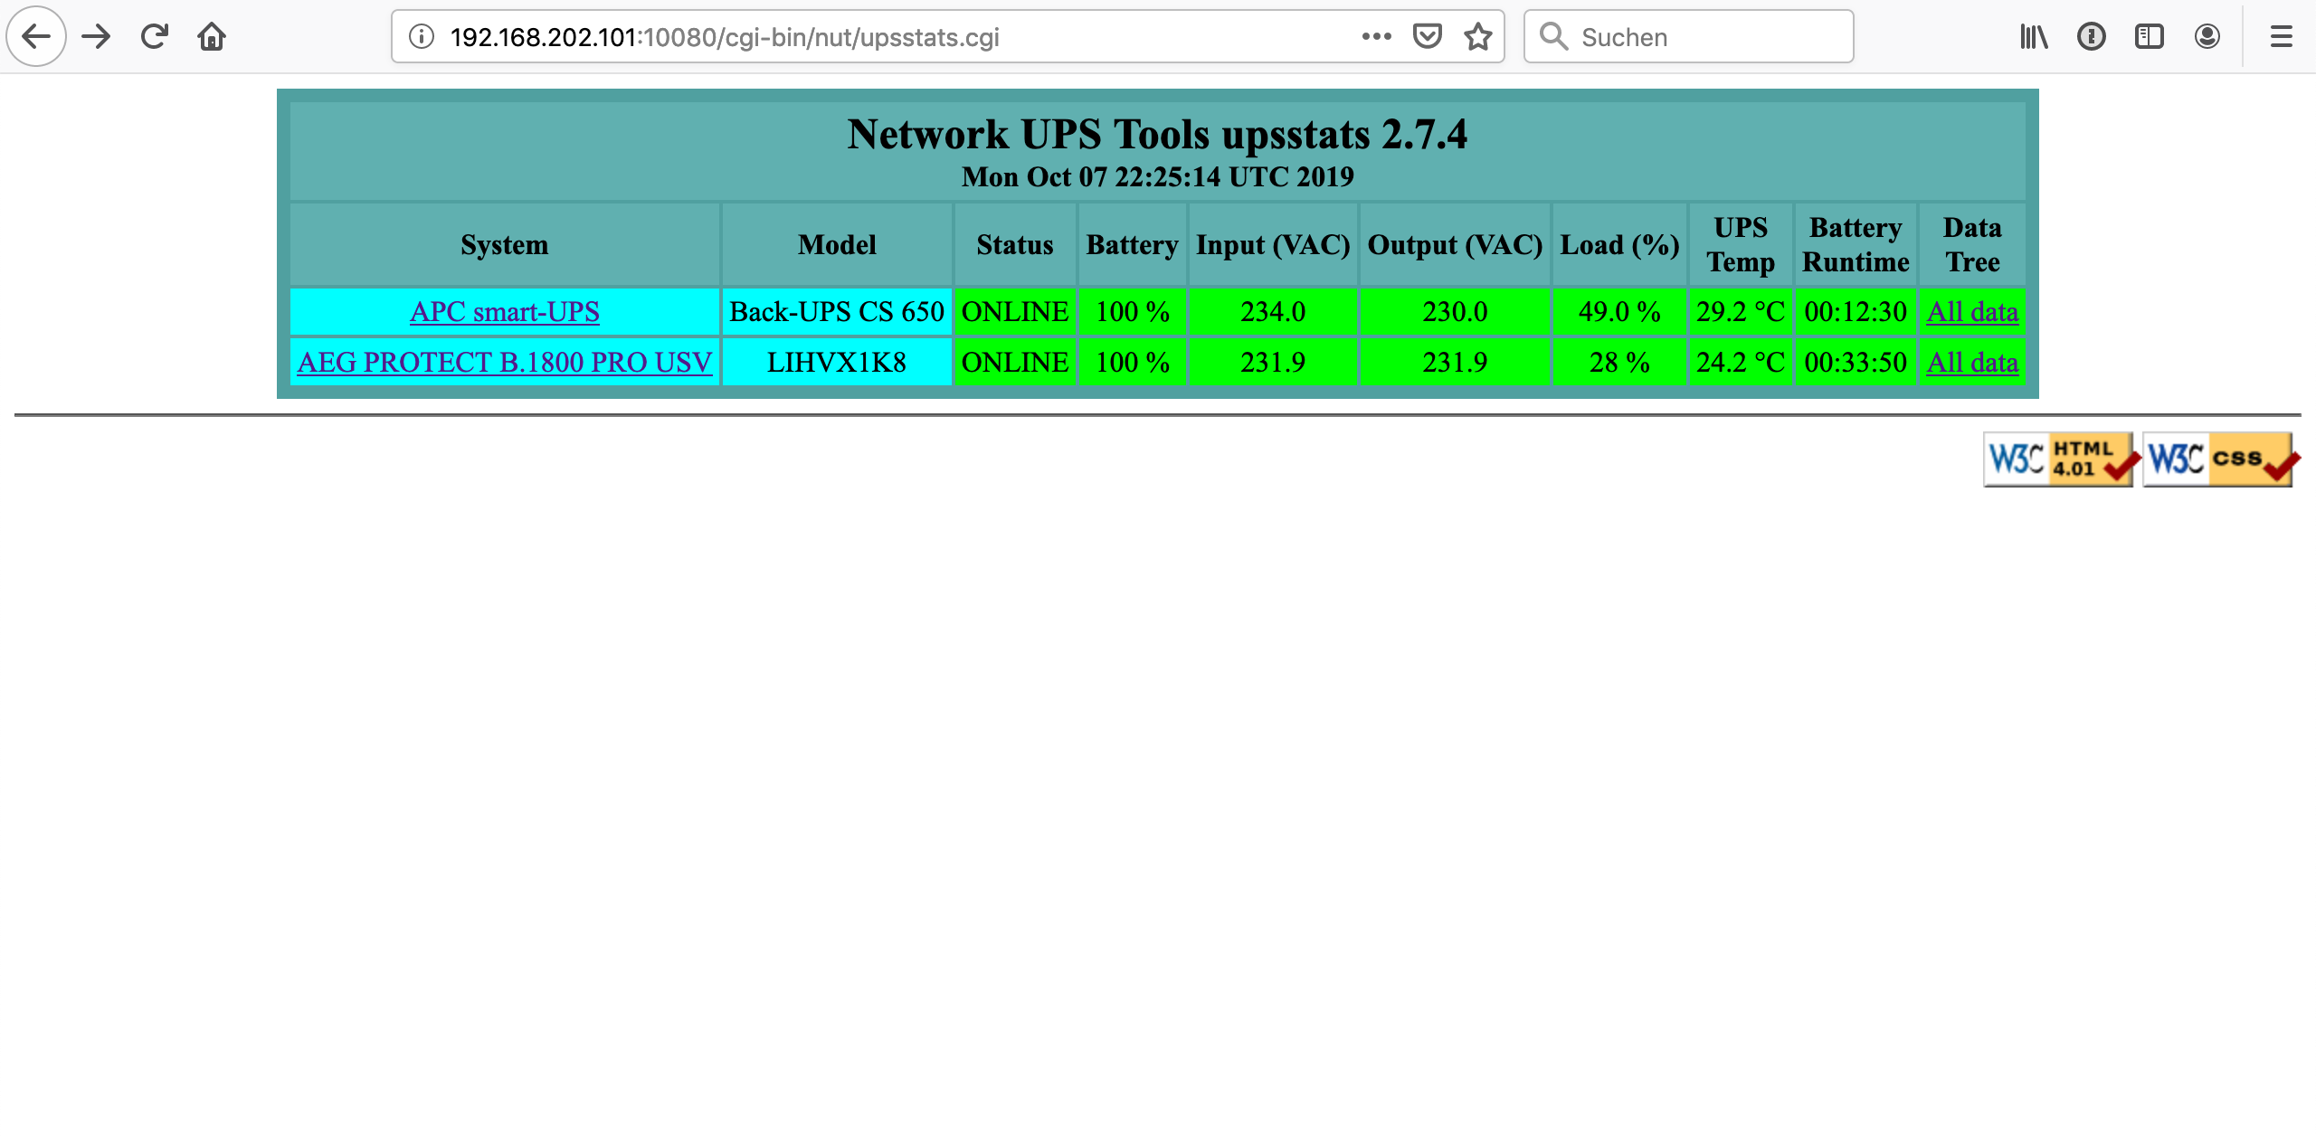Open the hamburger application menu
2316x1136 pixels.
[2281, 37]
